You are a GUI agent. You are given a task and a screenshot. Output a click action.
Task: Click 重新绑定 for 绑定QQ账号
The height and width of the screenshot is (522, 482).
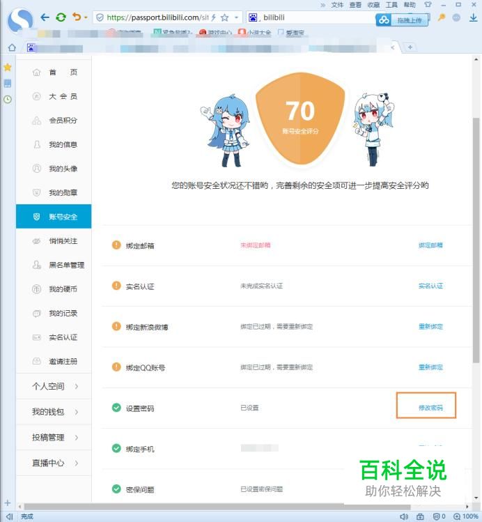tap(430, 367)
